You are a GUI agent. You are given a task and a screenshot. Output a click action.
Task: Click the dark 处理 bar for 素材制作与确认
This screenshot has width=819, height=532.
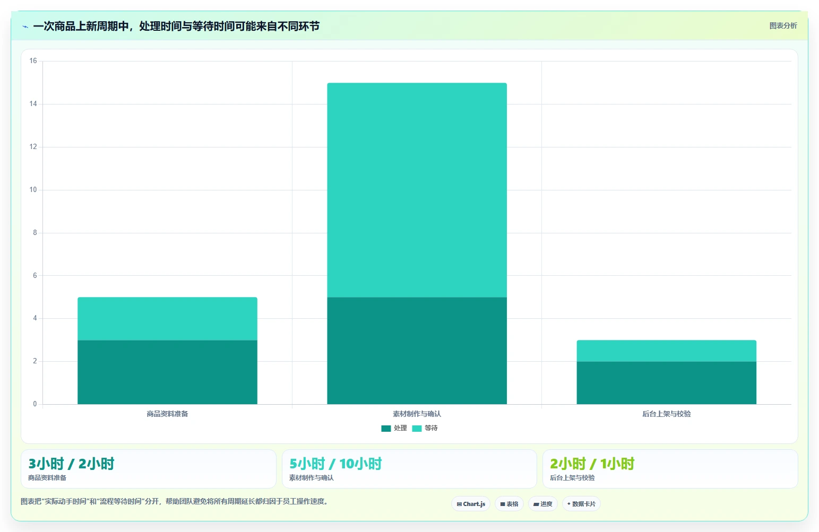(417, 351)
